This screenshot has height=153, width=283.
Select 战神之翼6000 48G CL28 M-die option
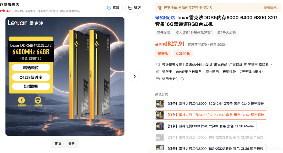206,126
